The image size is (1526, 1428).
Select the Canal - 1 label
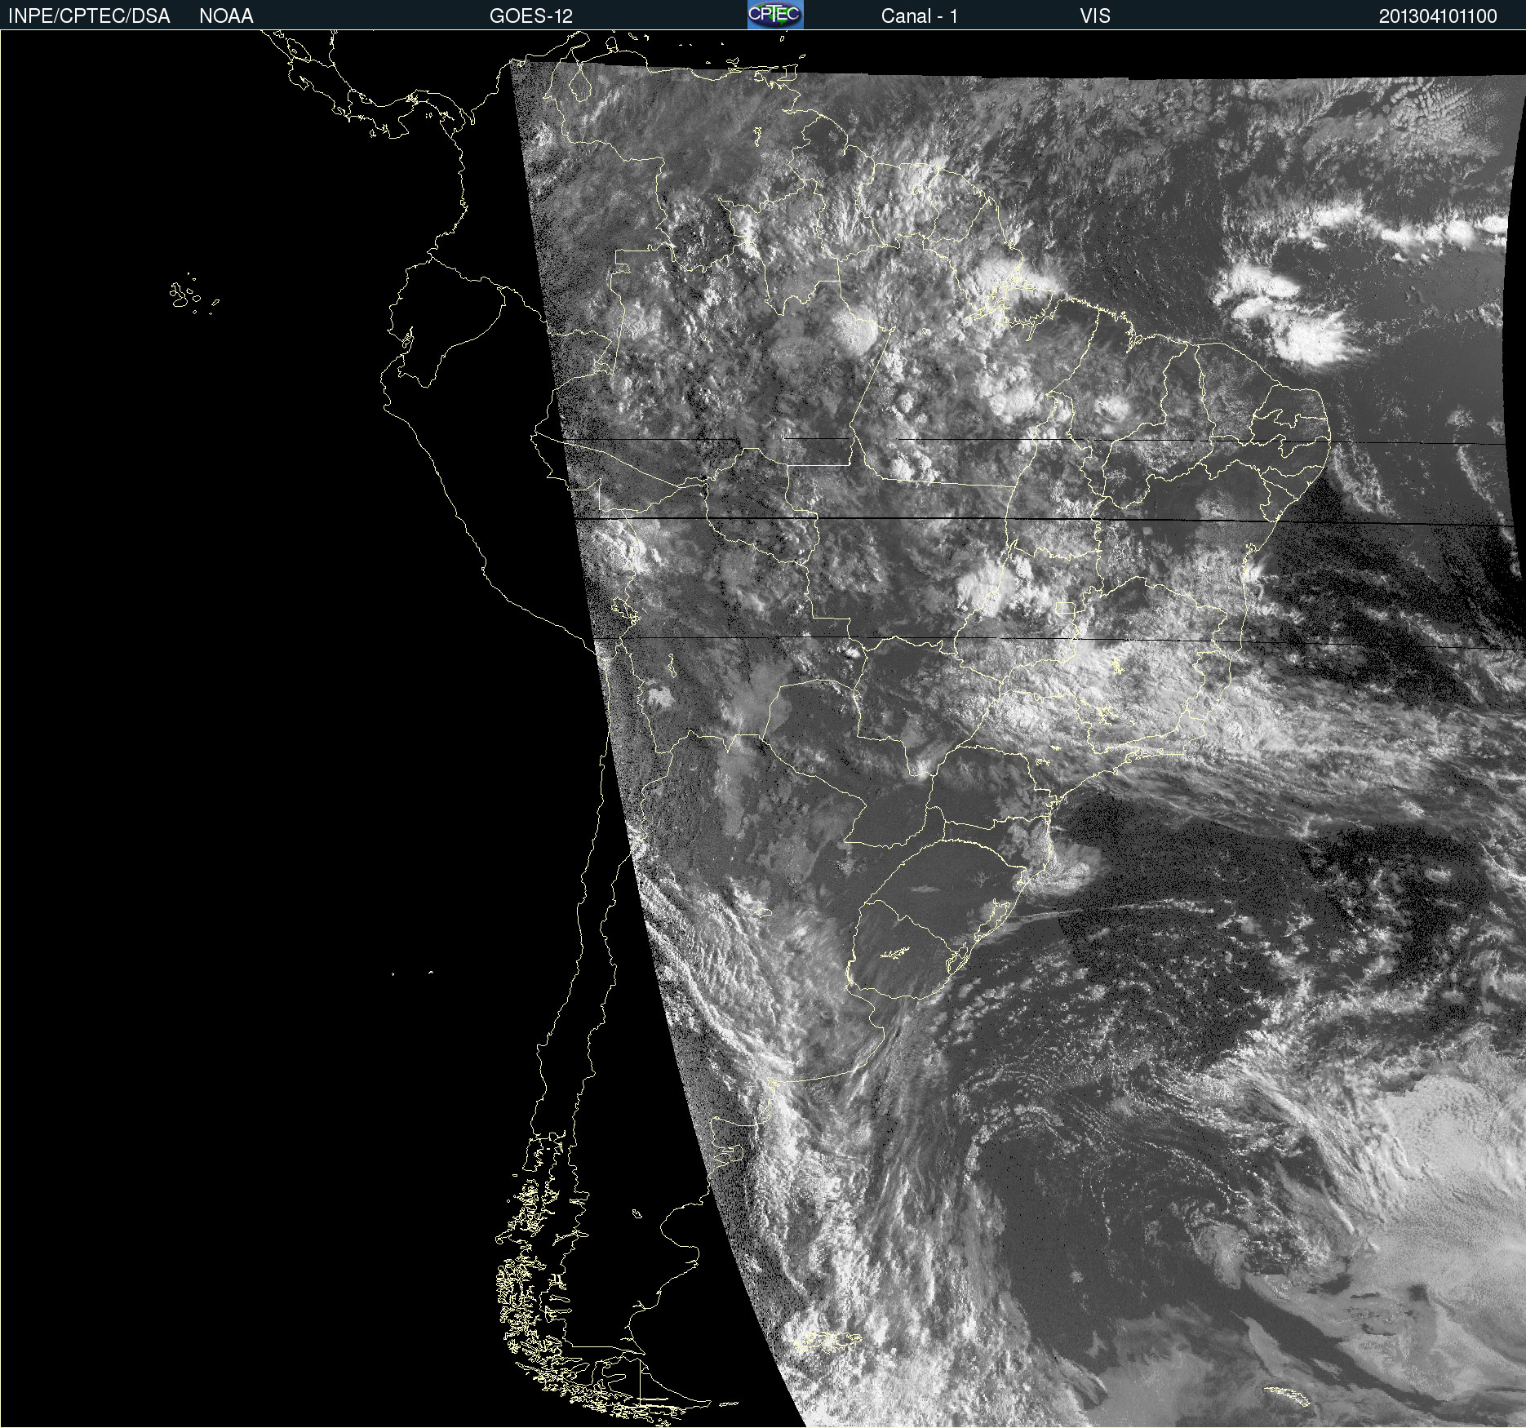[x=919, y=16]
